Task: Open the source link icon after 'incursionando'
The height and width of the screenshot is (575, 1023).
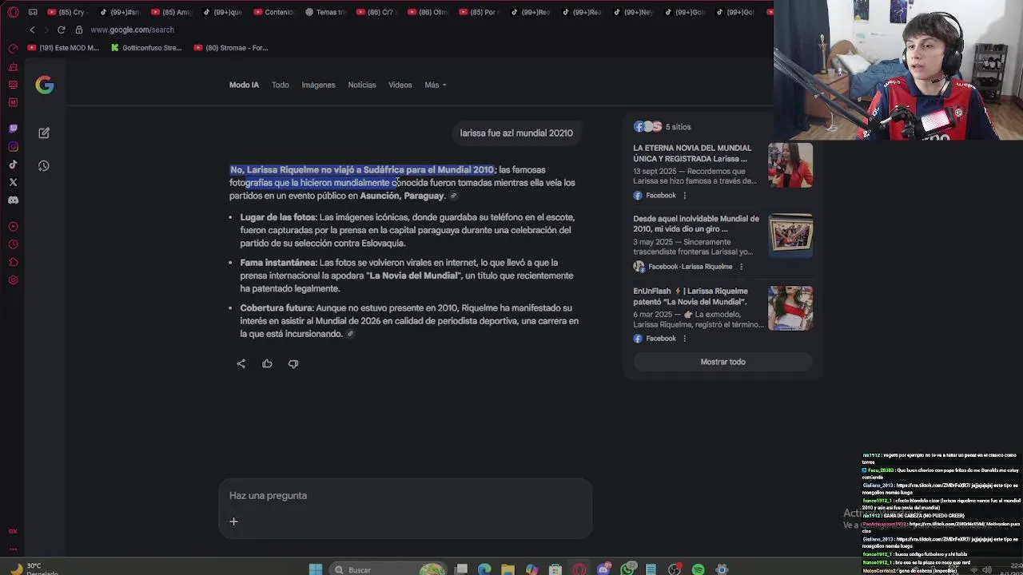Action: [x=350, y=334]
